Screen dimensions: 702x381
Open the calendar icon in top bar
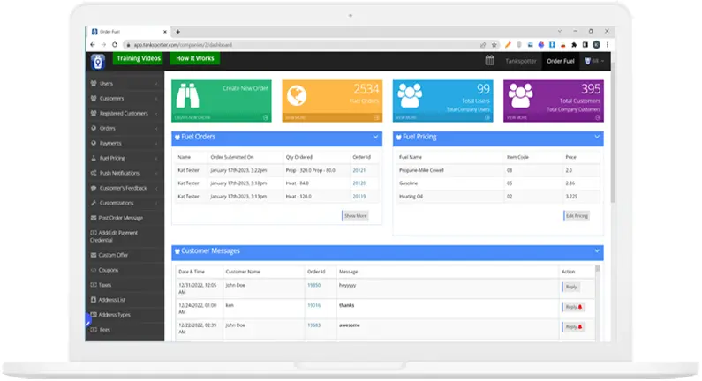(489, 60)
